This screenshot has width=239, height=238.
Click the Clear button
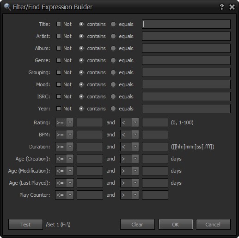(137, 225)
